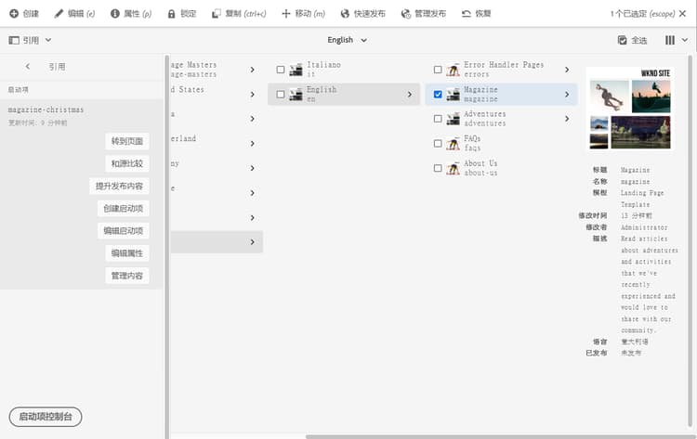This screenshot has height=439, width=697.
Task: Click the 锁定 padlock icon
Action: click(171, 14)
